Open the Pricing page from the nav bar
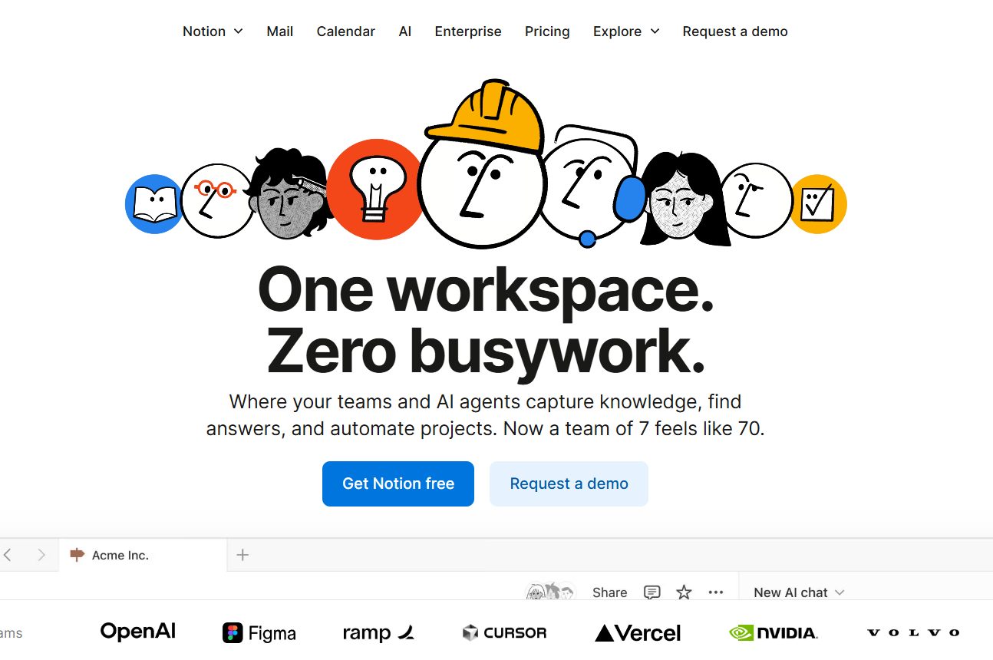 click(547, 31)
